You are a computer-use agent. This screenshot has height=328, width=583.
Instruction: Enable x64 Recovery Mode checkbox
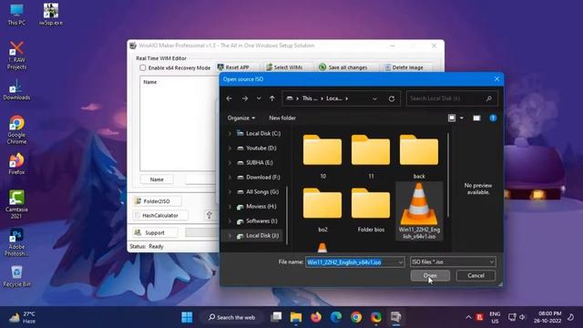[x=143, y=67]
